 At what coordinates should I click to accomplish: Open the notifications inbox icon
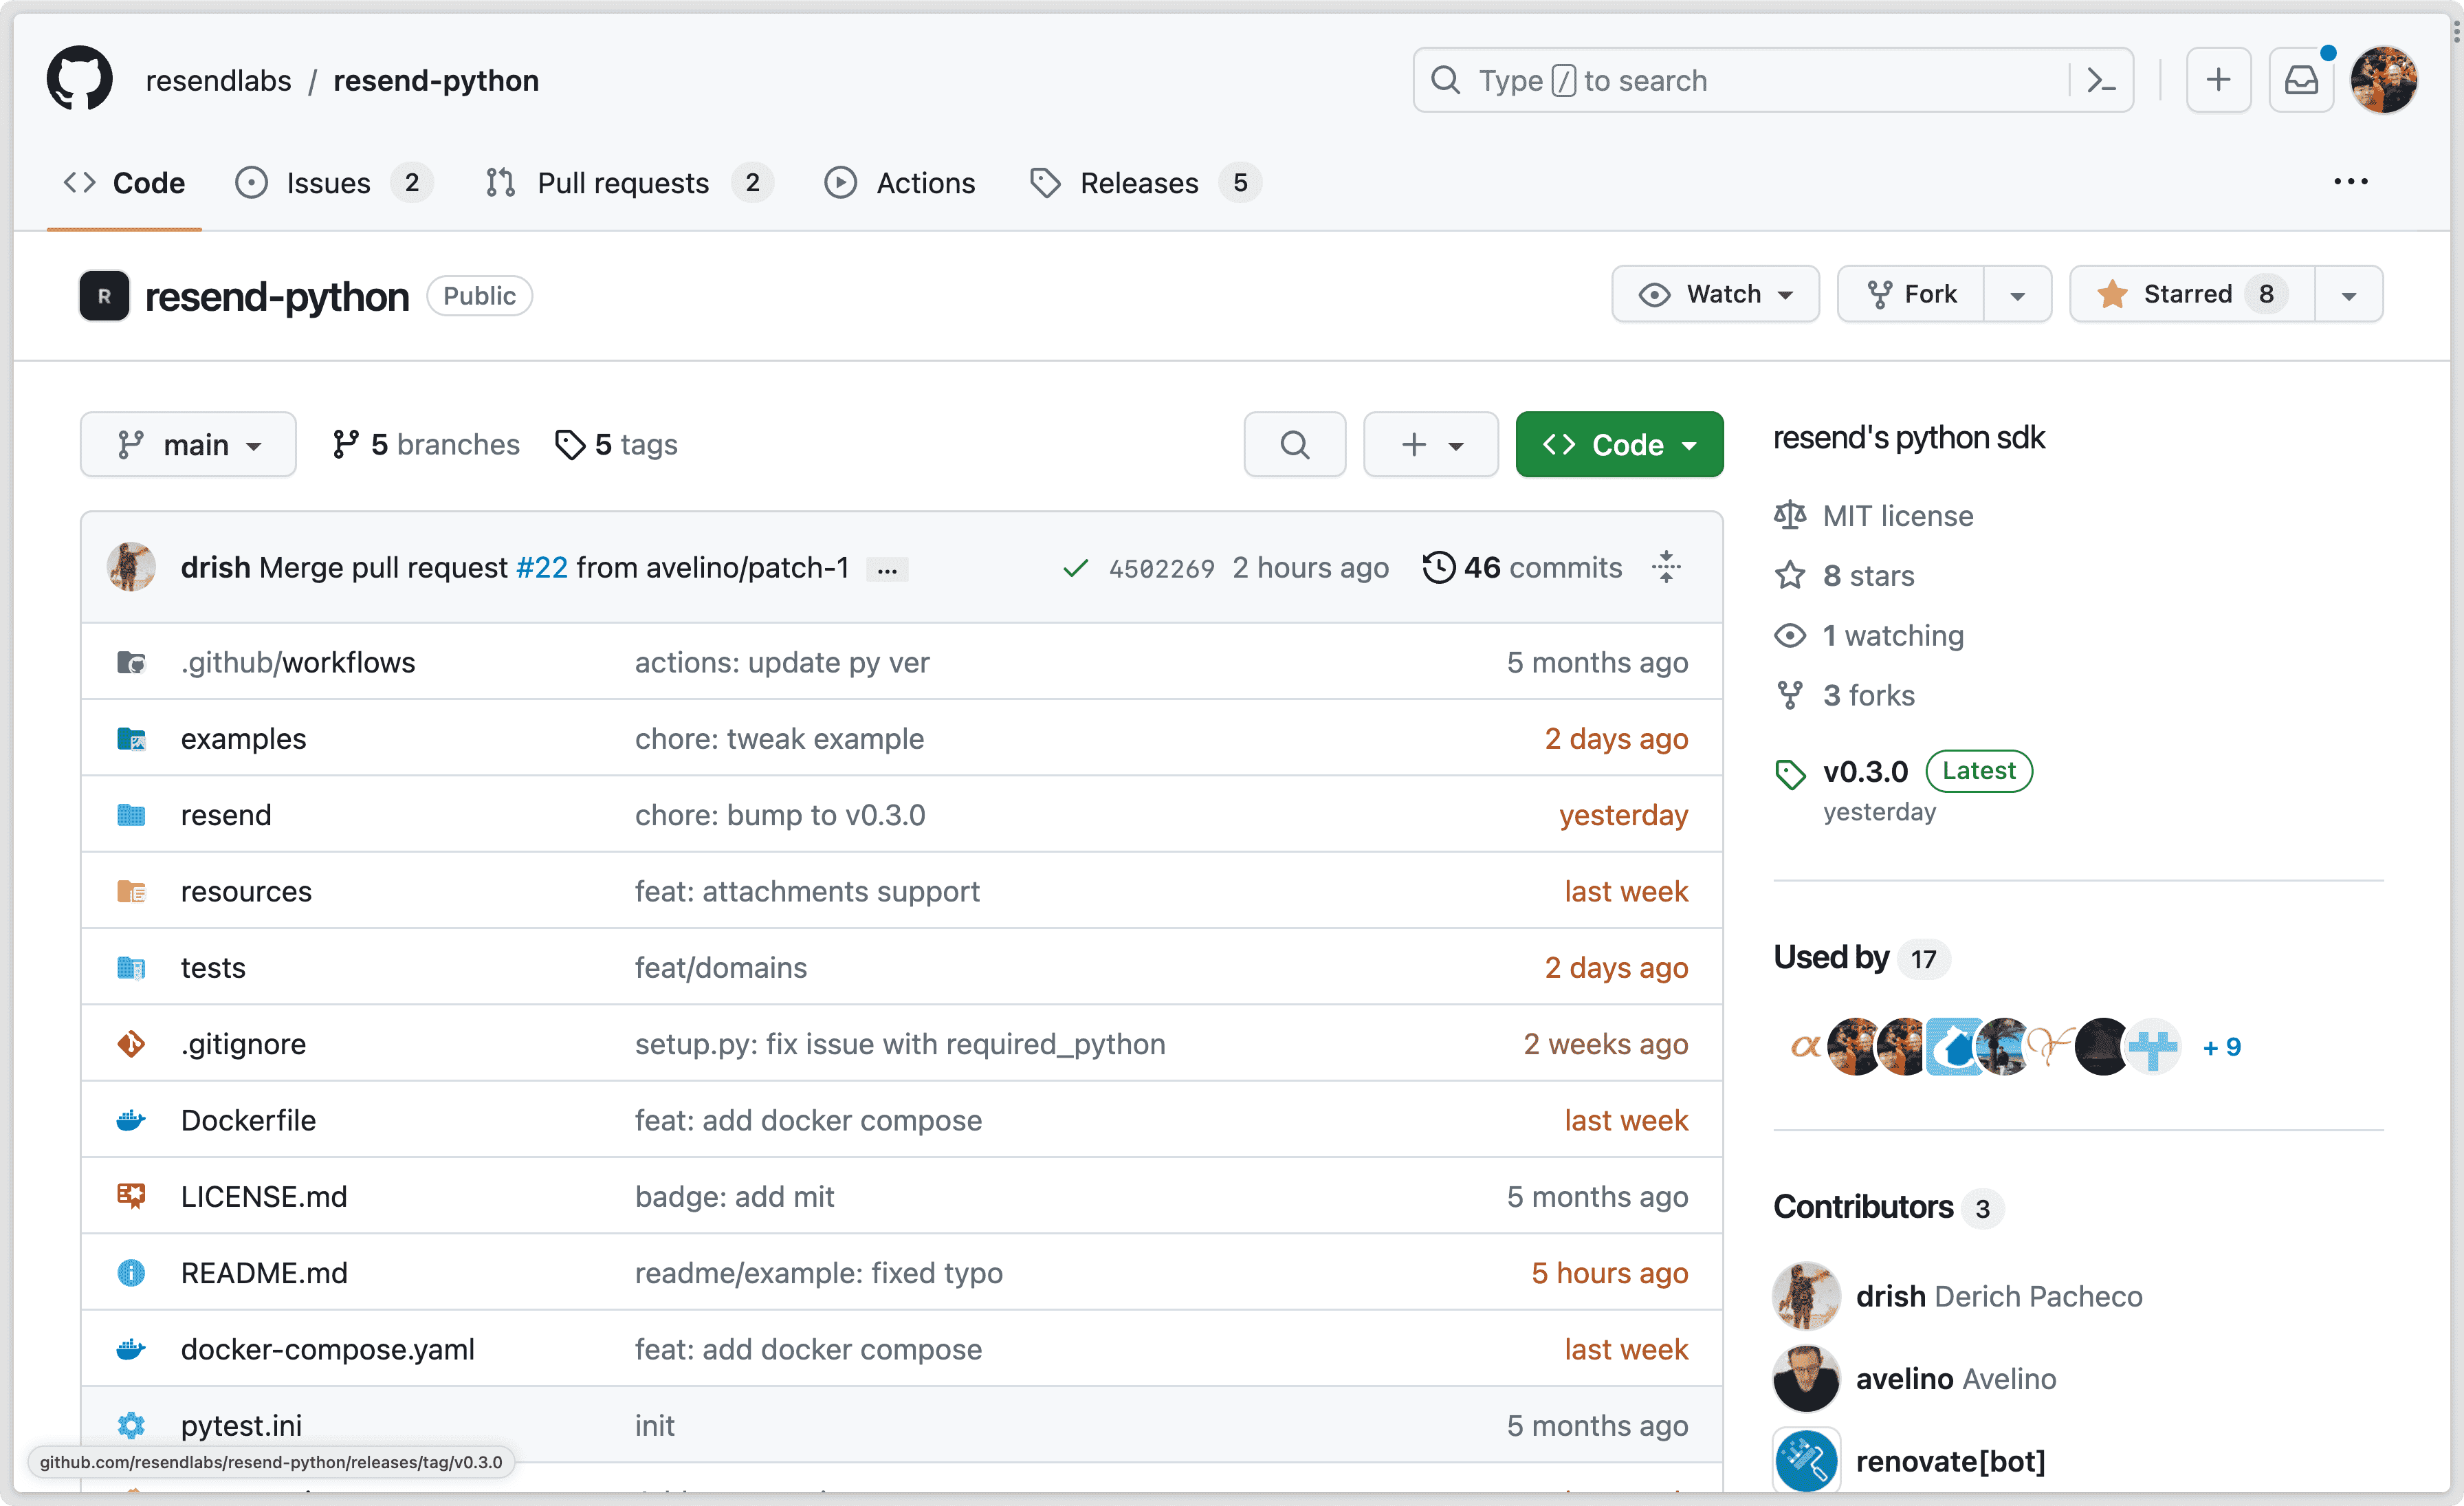click(x=2301, y=80)
